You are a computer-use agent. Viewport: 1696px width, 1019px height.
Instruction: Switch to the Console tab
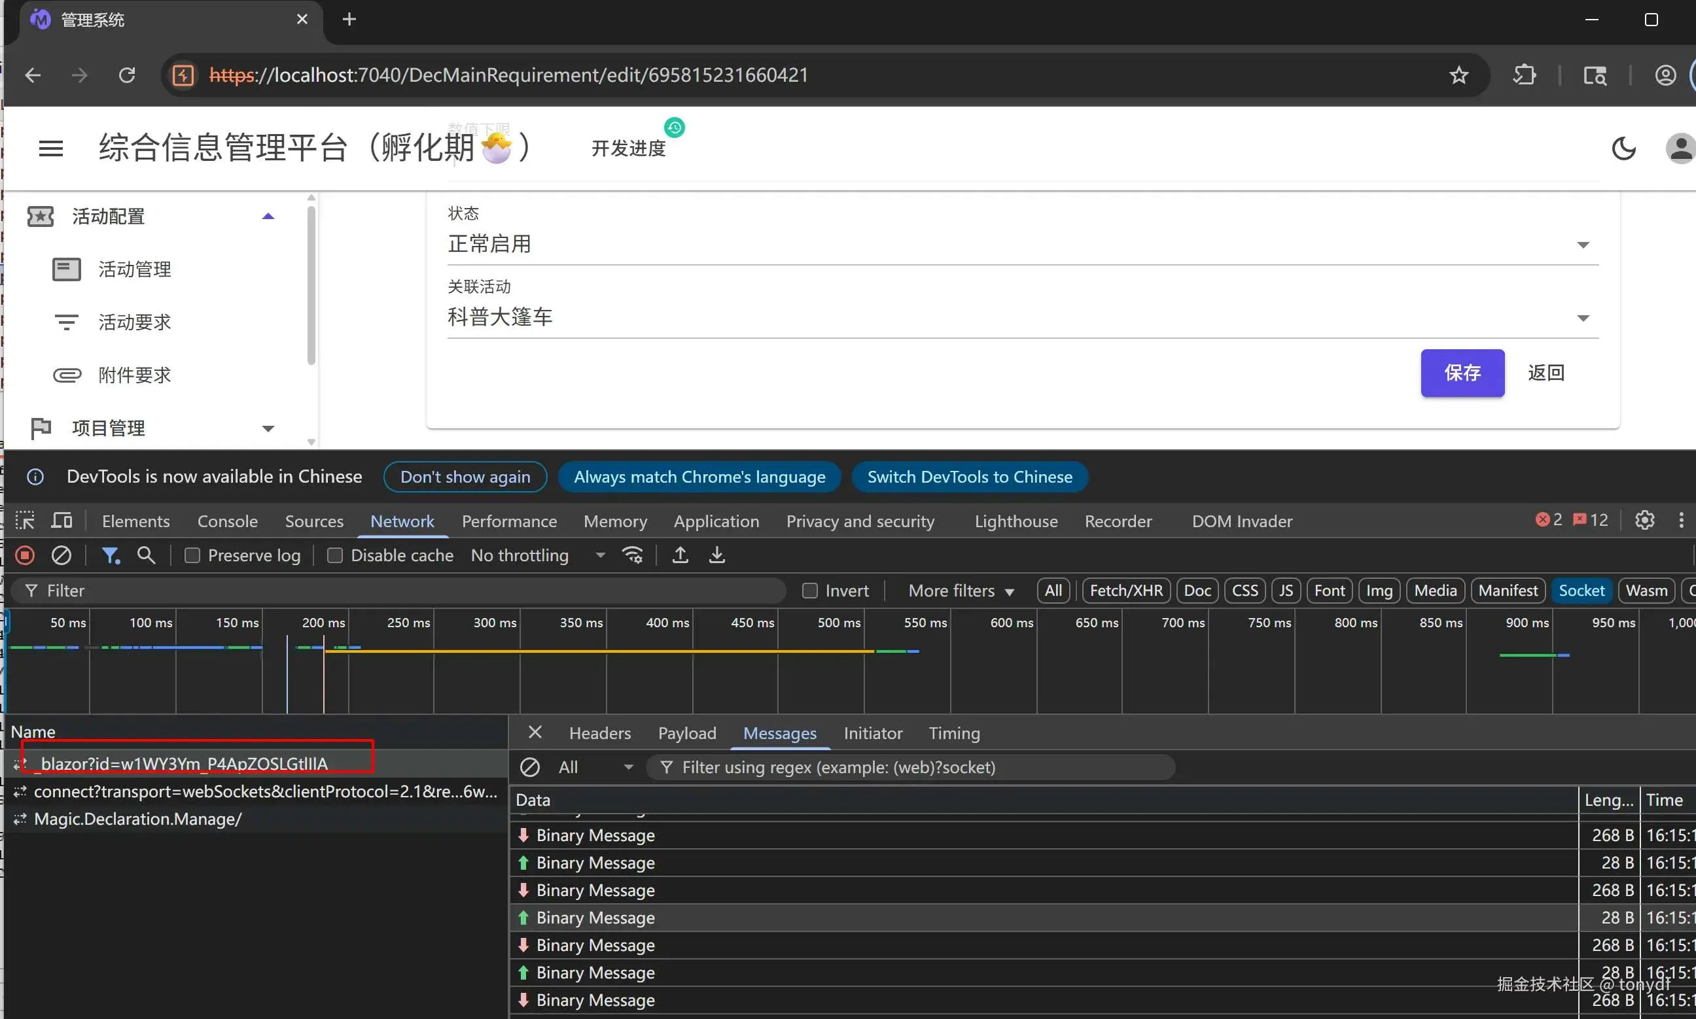point(226,521)
